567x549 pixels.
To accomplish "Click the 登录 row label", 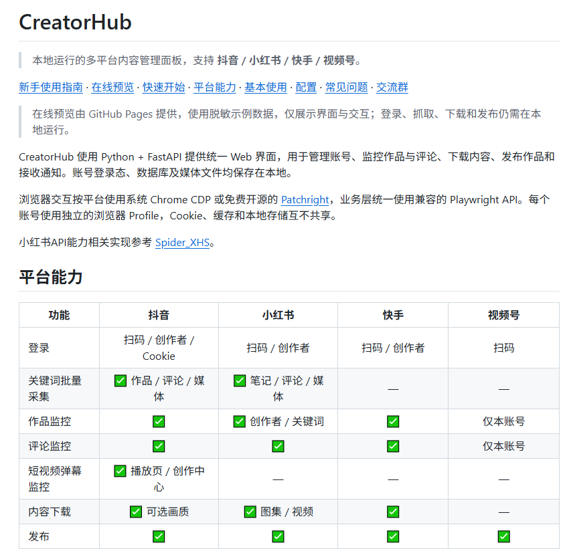I will 39,348.
